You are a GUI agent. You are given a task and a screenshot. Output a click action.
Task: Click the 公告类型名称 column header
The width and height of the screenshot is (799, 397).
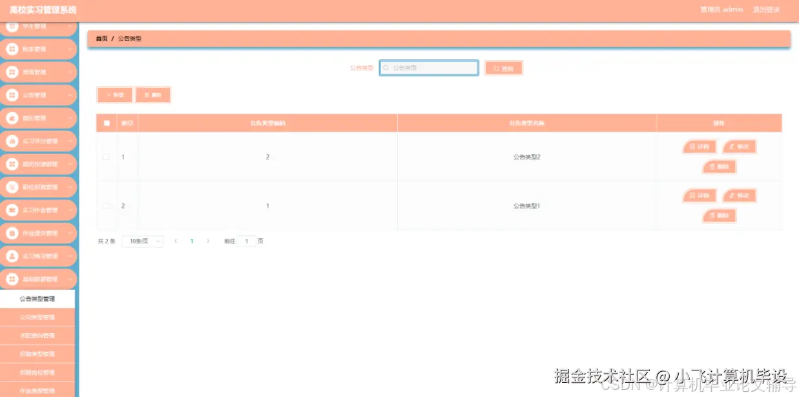(x=526, y=123)
